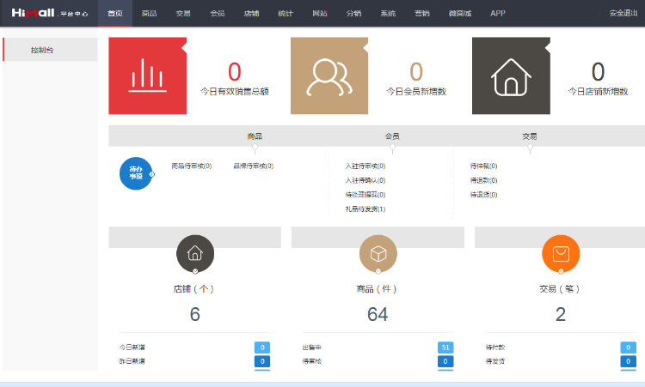Open the 店铺 menu in top navigation

click(251, 13)
